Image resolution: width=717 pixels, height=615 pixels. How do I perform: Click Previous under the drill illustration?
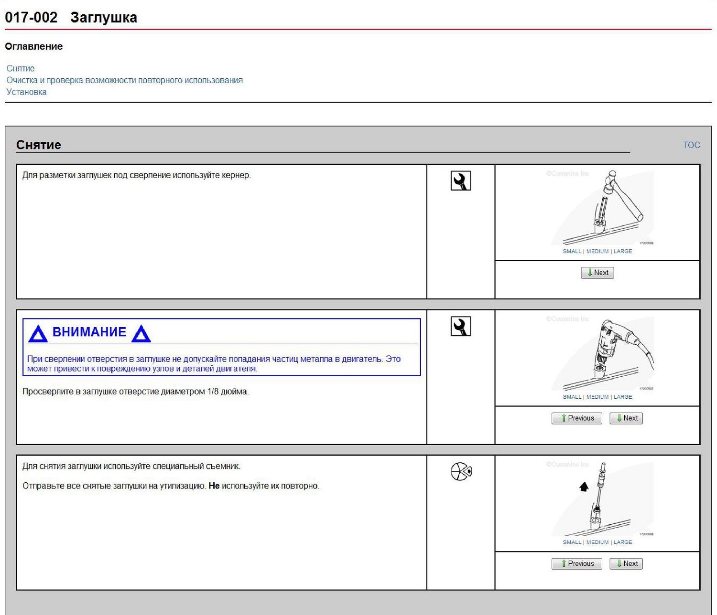point(577,418)
